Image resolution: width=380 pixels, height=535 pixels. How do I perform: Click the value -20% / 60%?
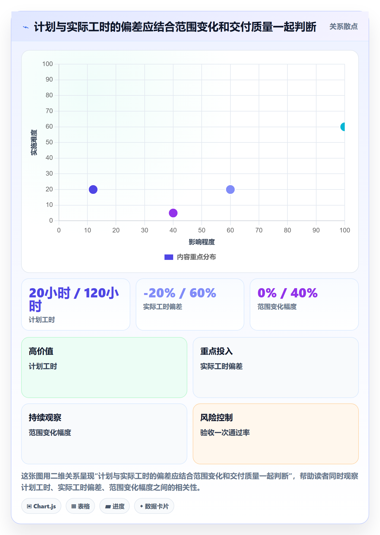tap(180, 293)
